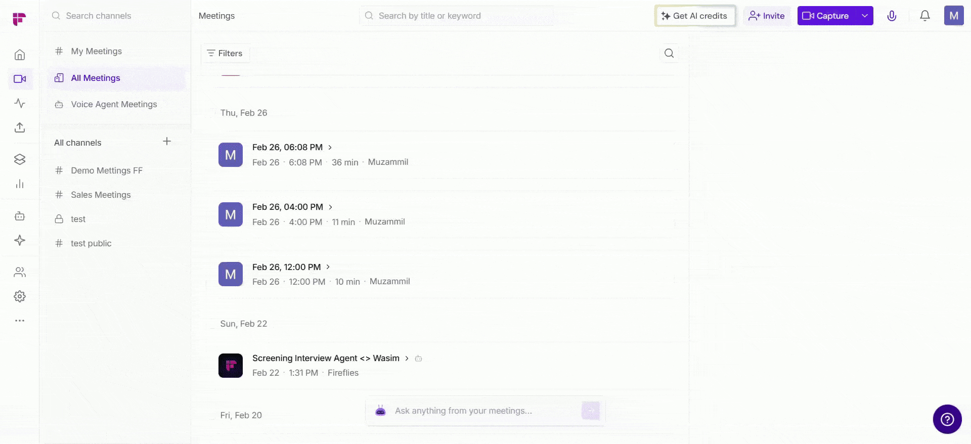Viewport: 971px width, 444px height.
Task: Select All Meetings in channel list
Action: (117, 78)
